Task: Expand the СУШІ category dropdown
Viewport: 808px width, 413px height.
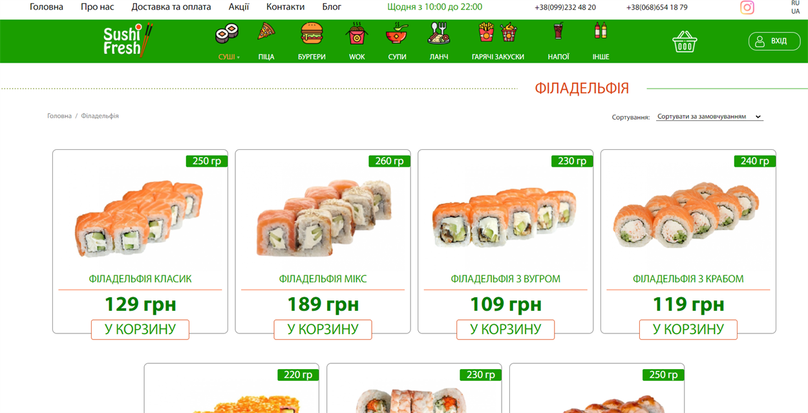Action: [x=229, y=57]
